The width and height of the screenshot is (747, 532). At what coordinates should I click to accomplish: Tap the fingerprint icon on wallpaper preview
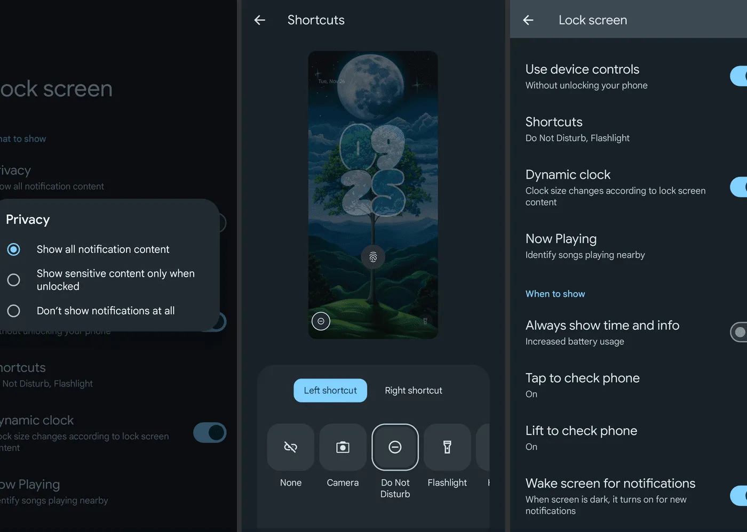pos(373,257)
